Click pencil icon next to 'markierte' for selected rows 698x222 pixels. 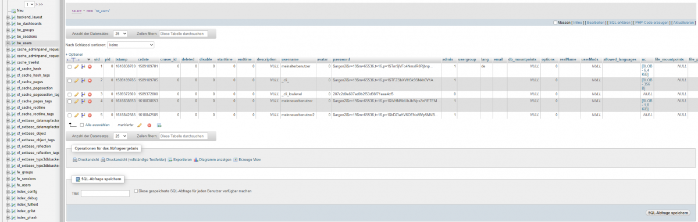[140, 125]
